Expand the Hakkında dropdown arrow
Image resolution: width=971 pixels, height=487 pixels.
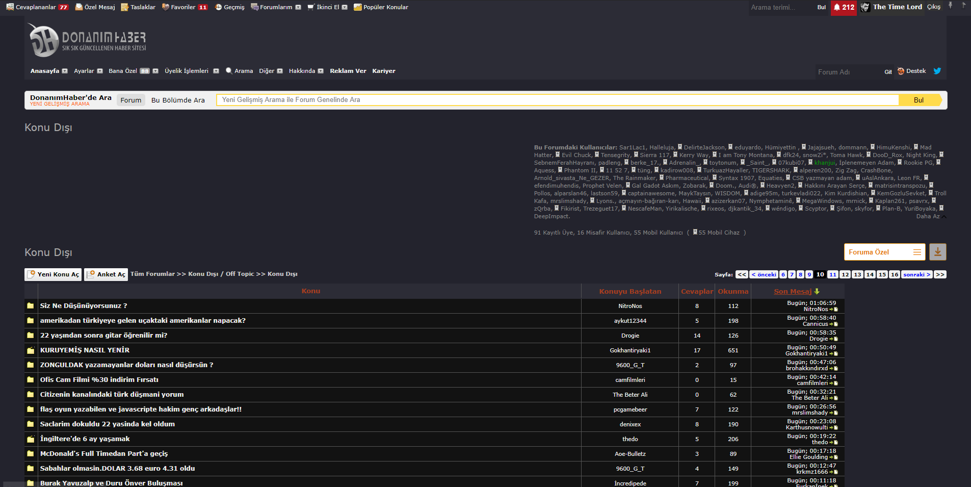point(321,71)
